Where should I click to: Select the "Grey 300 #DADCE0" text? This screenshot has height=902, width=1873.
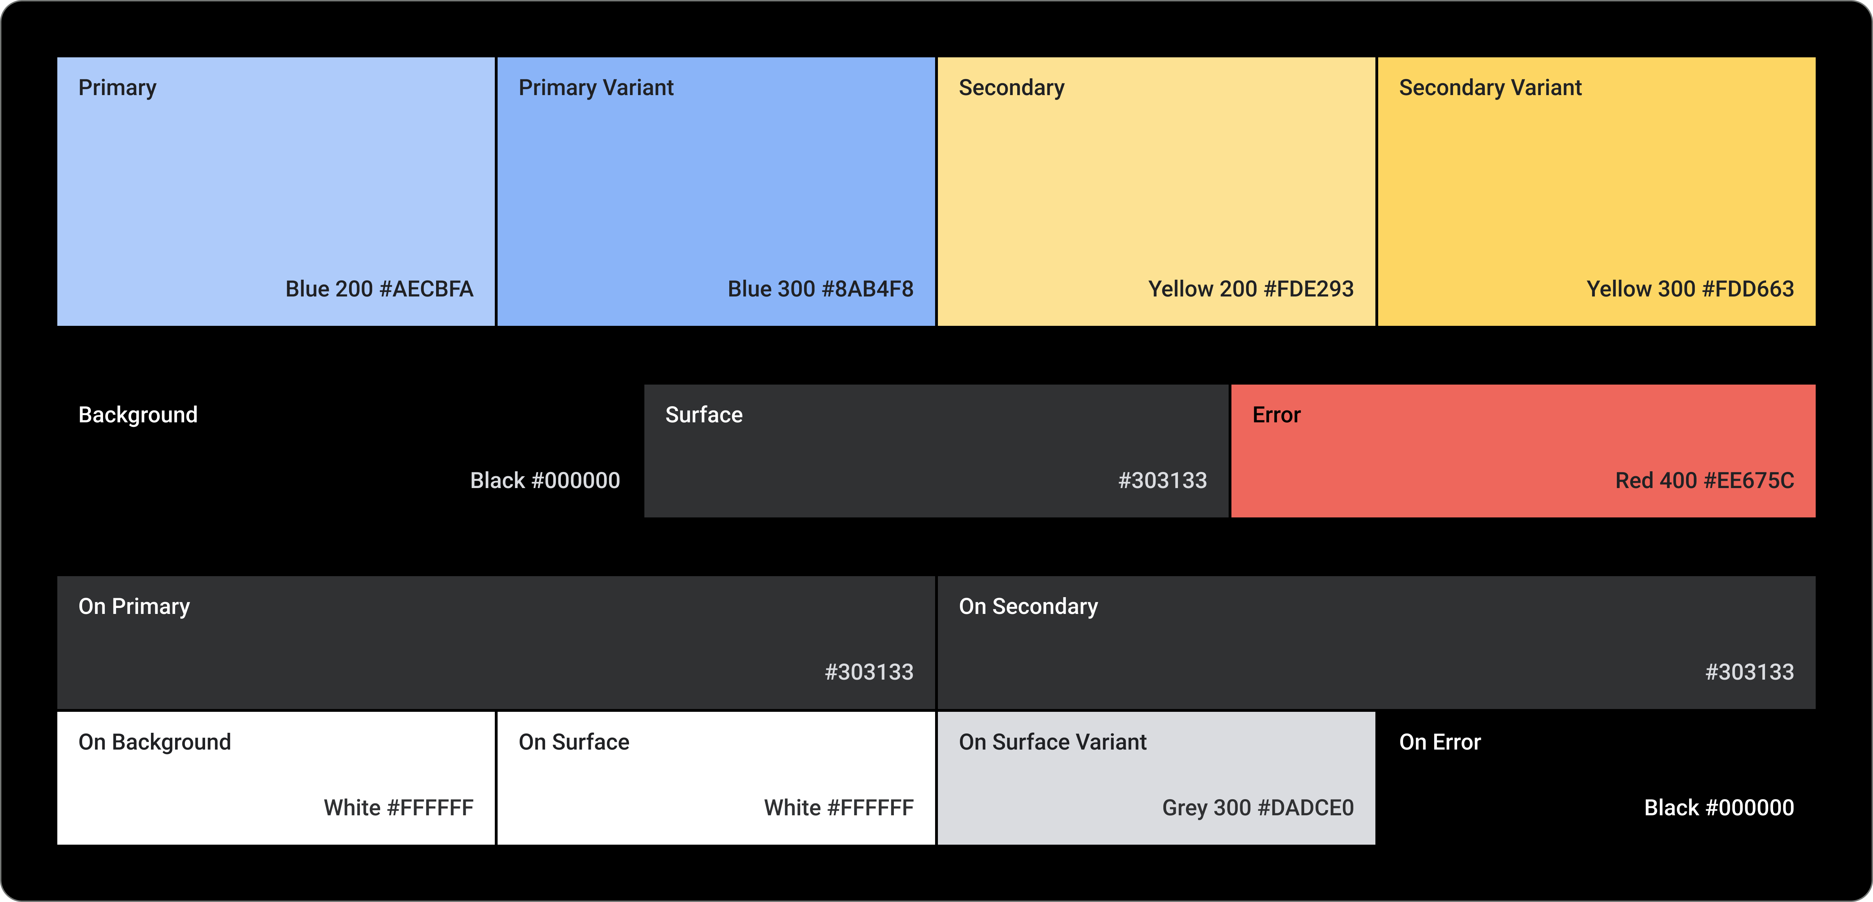[x=1258, y=808]
